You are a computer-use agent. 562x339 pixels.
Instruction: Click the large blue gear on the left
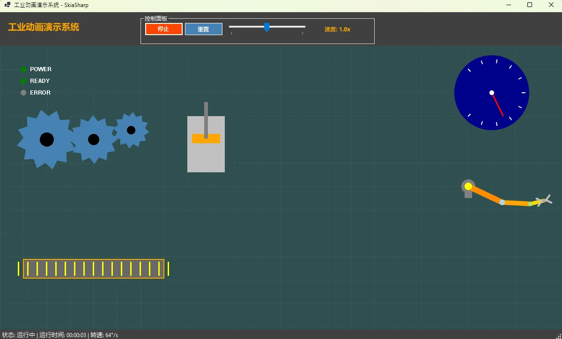(x=46, y=140)
